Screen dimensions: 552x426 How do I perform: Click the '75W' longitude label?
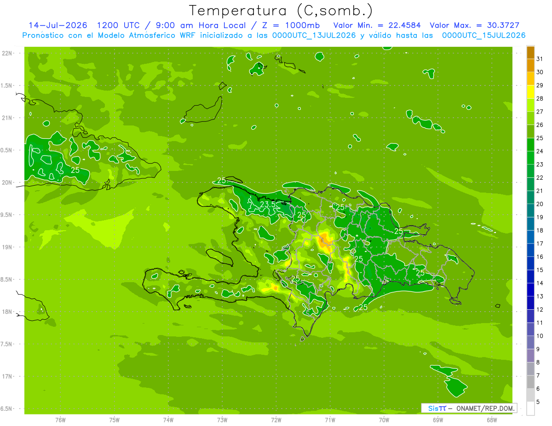(x=114, y=420)
